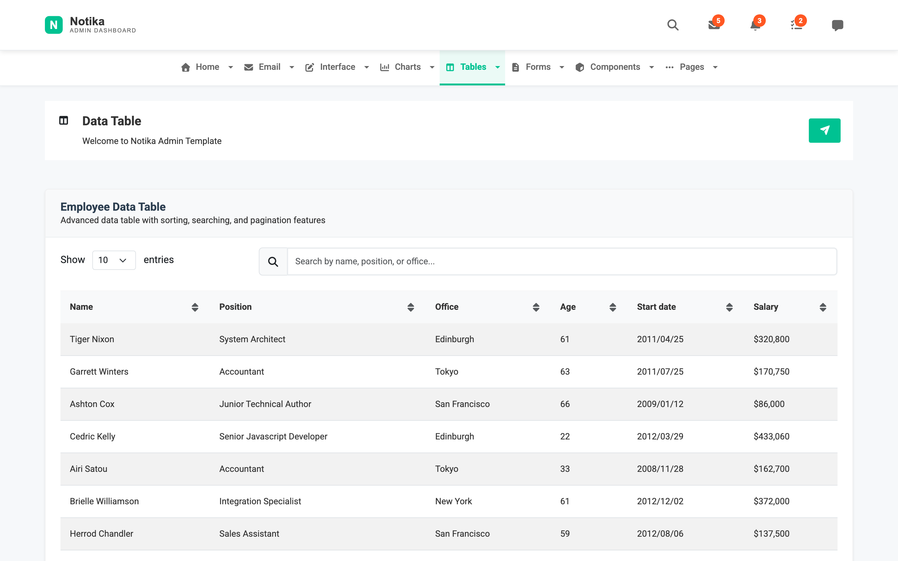This screenshot has height=561, width=898.
Task: Click the Components cube icon in navigation
Action: pyautogui.click(x=580, y=67)
